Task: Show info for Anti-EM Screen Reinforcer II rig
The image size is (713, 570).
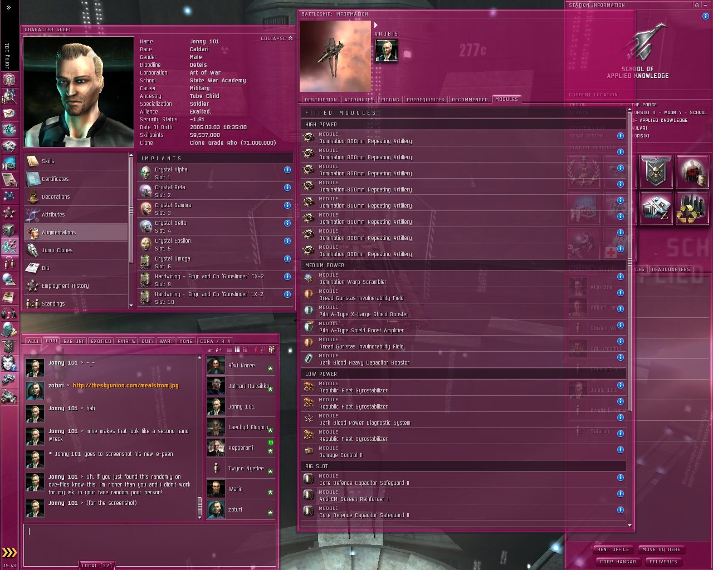Action: point(620,494)
